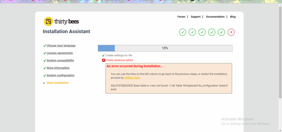Click the second green checkmark step circle
The width and height of the screenshot is (282, 132).
(x=192, y=32)
